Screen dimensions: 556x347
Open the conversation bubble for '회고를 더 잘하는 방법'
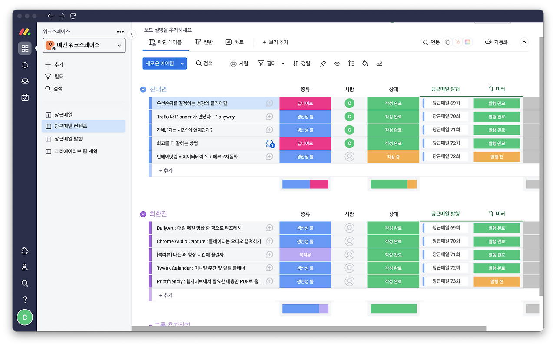coord(270,143)
